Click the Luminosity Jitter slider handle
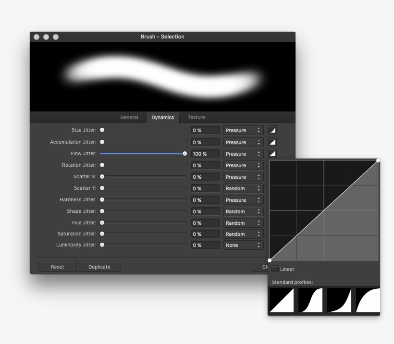 (x=102, y=245)
